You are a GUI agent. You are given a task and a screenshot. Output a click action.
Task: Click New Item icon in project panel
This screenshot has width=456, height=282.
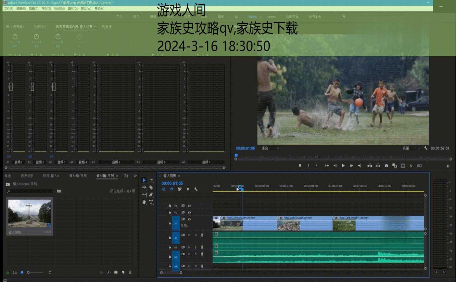[123, 272]
